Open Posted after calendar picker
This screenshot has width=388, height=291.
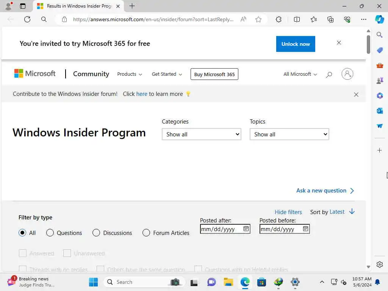pos(246,229)
